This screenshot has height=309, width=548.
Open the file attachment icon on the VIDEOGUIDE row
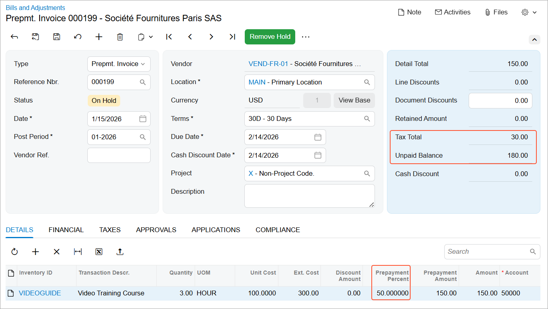11,293
